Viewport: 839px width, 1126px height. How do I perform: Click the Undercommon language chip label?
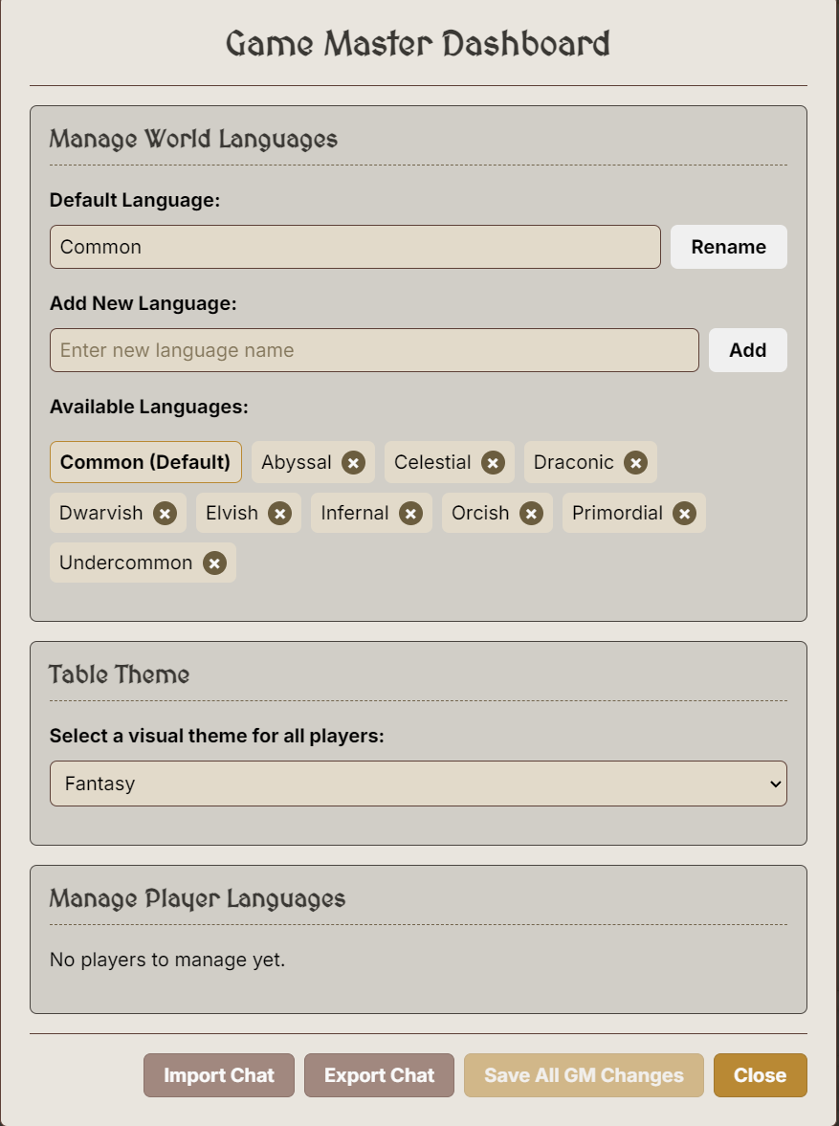(125, 563)
